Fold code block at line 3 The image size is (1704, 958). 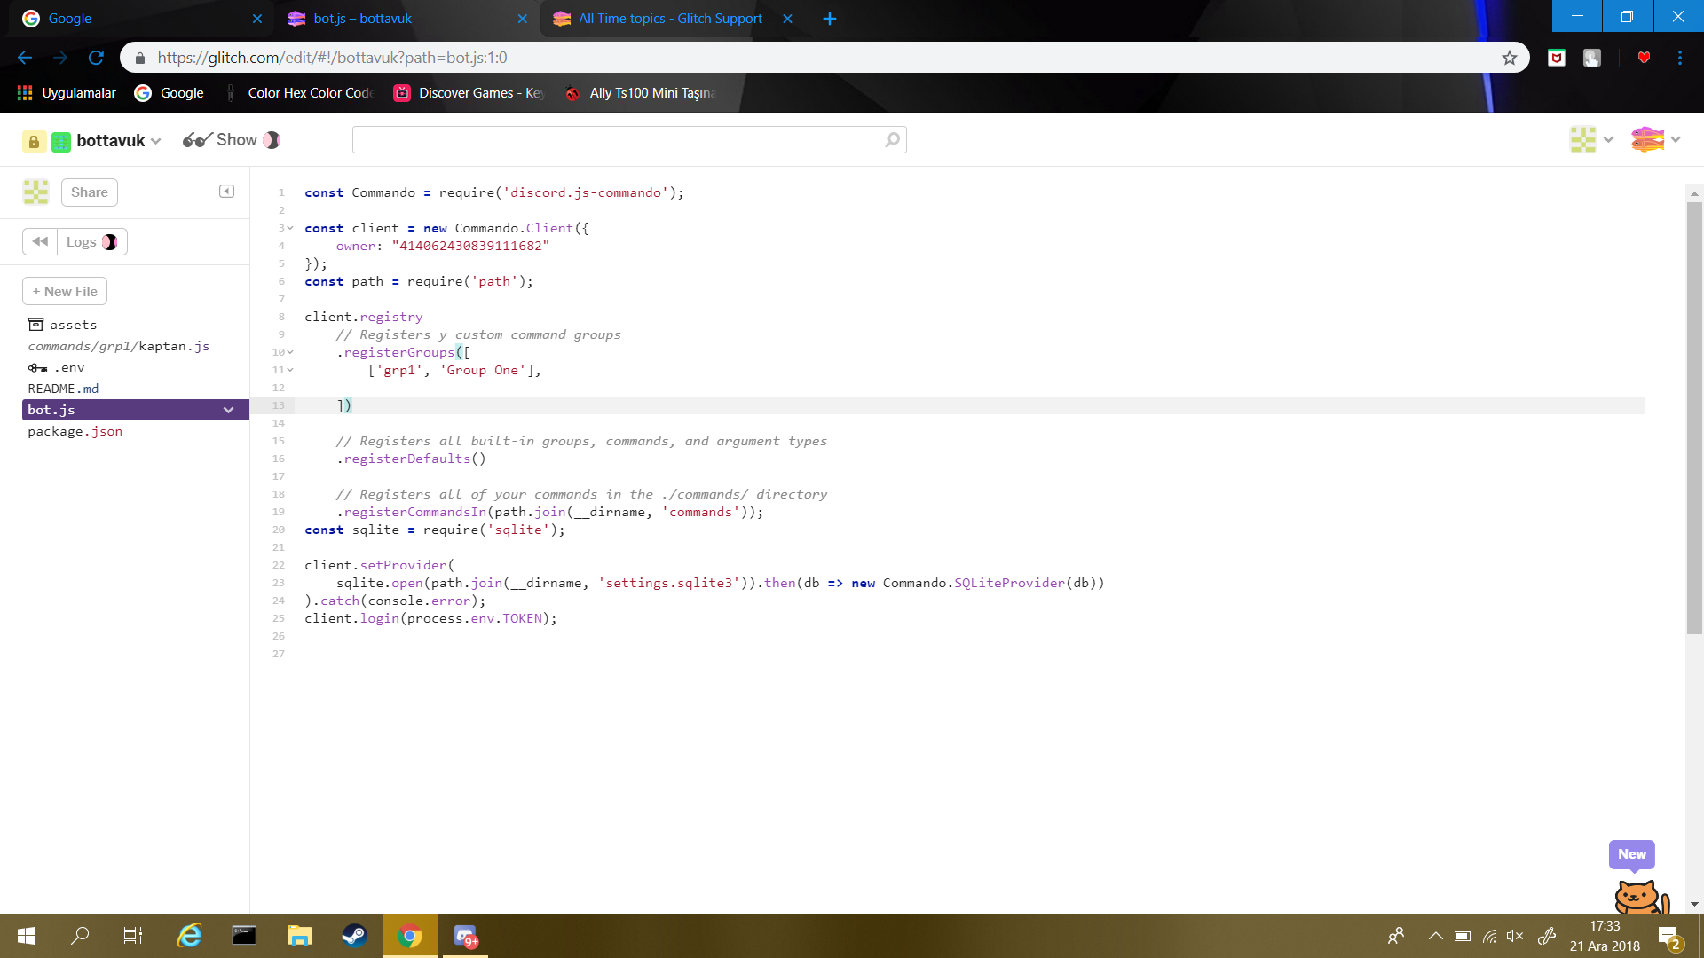(290, 228)
